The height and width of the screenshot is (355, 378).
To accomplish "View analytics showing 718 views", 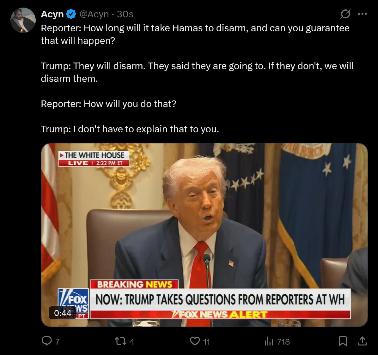I will point(269,341).
